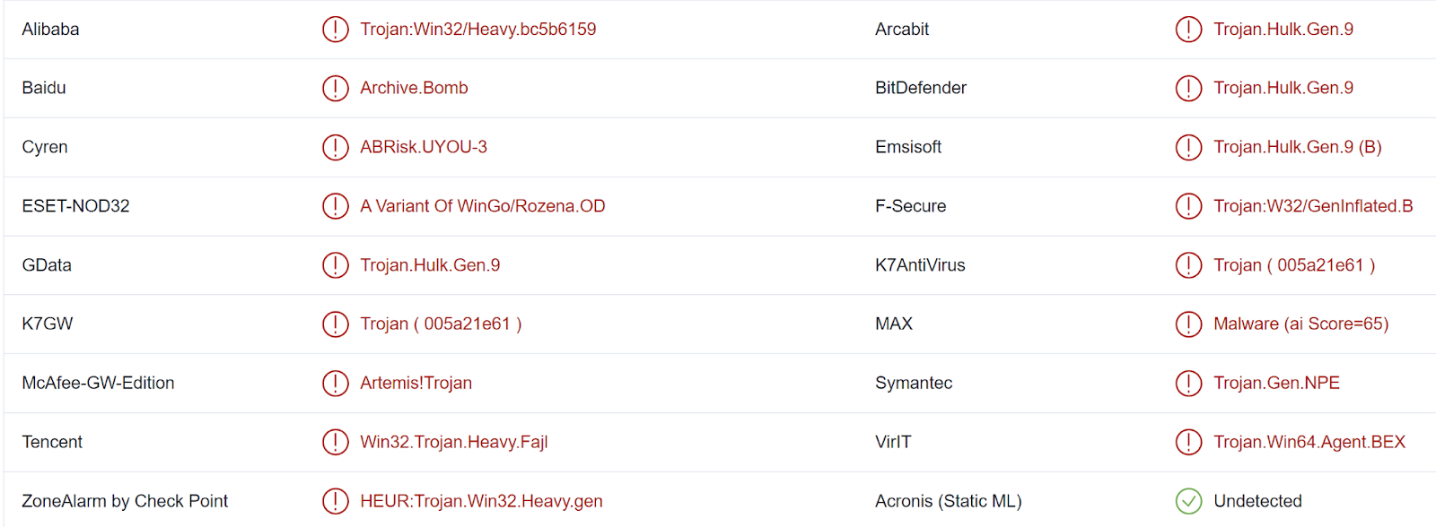1436x527 pixels.
Task: Click the warning icon beside Archive.Bomb
Action: [x=335, y=88]
